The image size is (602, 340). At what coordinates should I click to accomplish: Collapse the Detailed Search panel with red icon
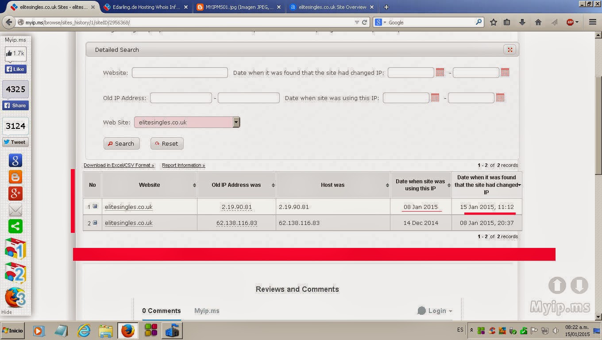[510, 50]
